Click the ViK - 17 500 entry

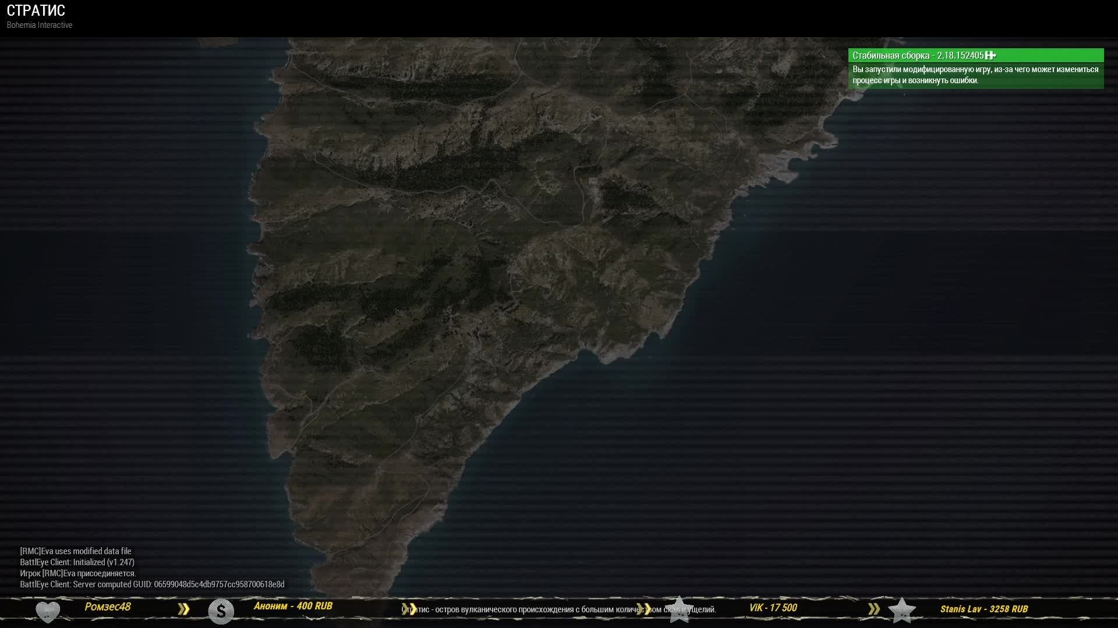773,608
